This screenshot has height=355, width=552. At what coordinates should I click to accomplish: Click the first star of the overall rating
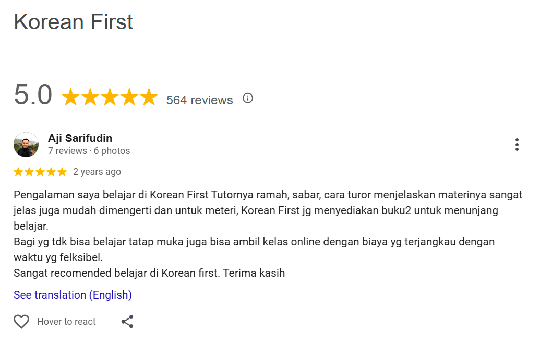click(71, 97)
